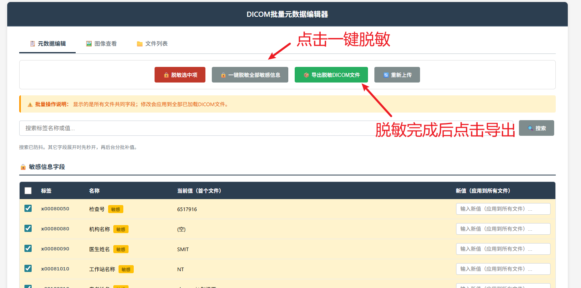Click the 搜索已防抖 hint text

(78, 147)
